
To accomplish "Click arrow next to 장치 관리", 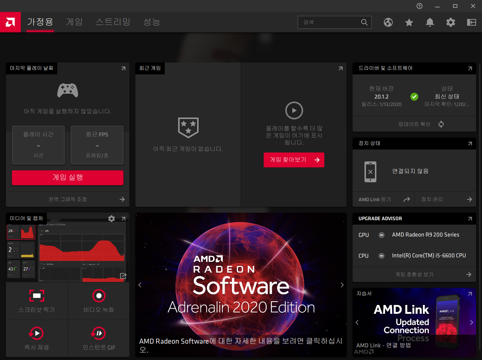I will tap(469, 200).
